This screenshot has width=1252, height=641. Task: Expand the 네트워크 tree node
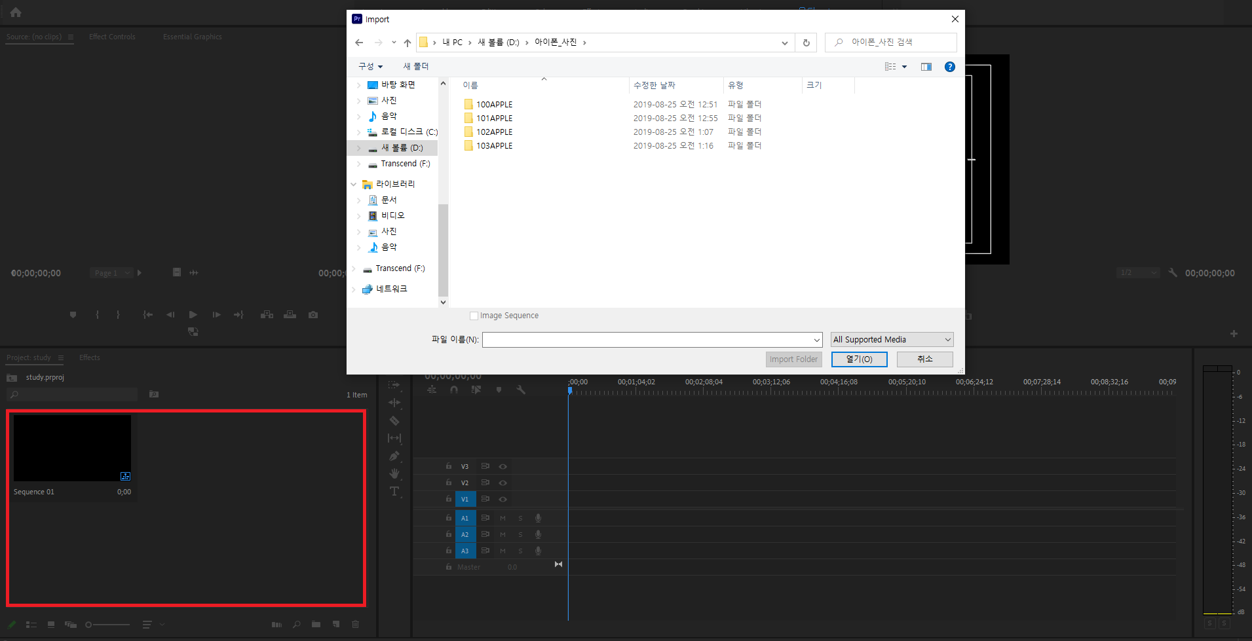click(354, 289)
